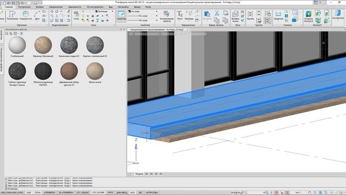Click the layer lock padlock icon

(92, 16)
